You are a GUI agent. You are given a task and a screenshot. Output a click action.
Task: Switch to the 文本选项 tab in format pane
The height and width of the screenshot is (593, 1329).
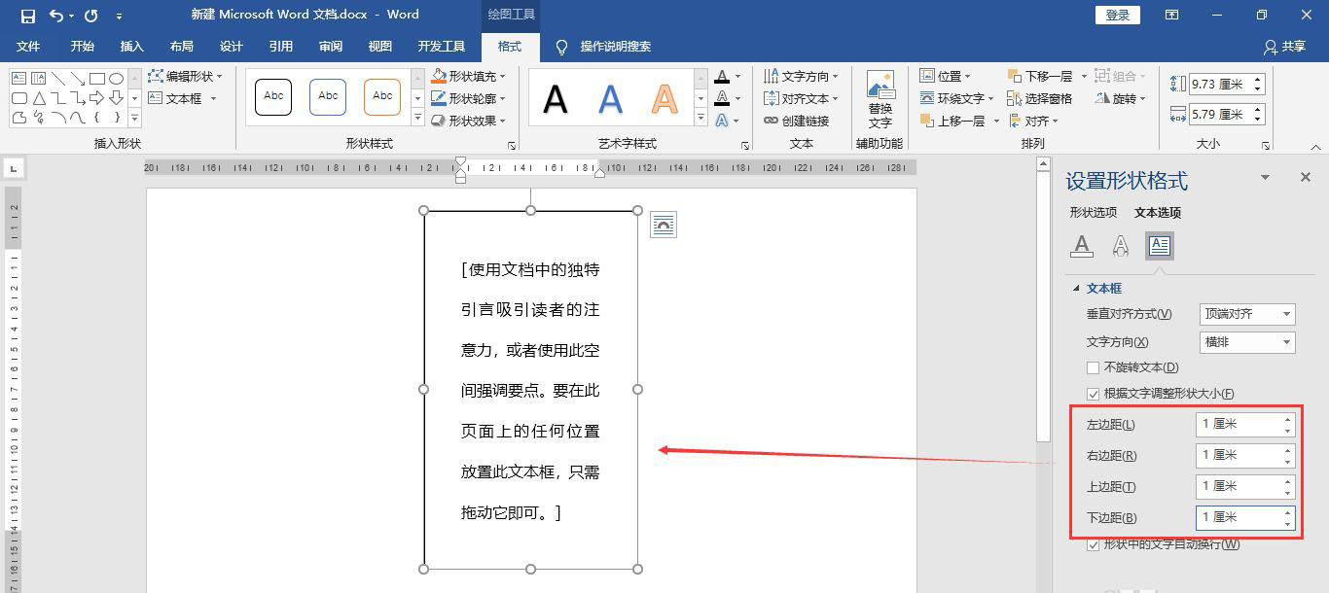tap(1158, 212)
